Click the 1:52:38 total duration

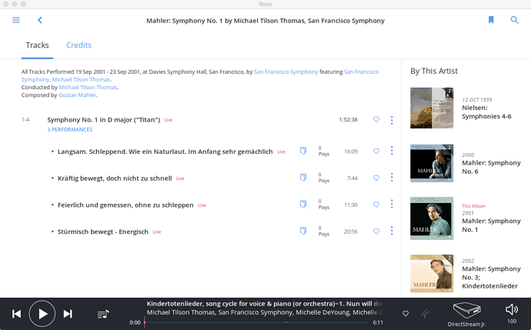click(348, 119)
